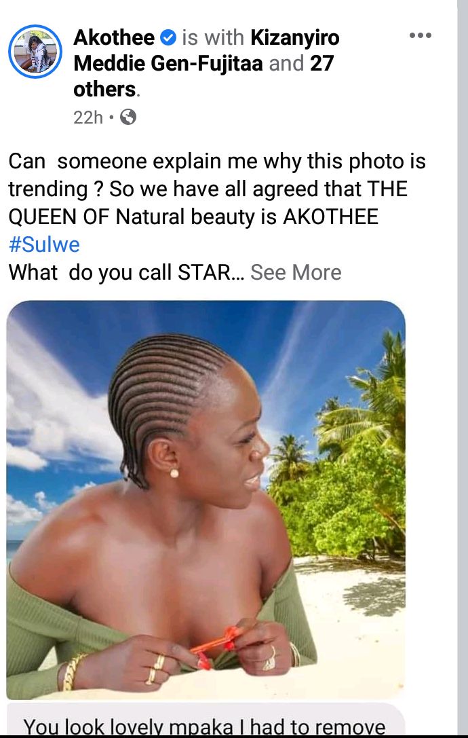Open the beach photo in full view
468x738 pixels.
[206, 500]
